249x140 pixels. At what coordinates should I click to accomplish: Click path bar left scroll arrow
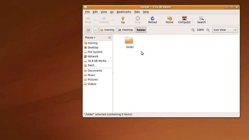(x=96, y=30)
